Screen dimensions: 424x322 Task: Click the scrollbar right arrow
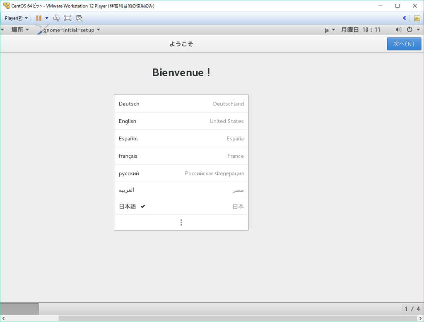point(421,319)
